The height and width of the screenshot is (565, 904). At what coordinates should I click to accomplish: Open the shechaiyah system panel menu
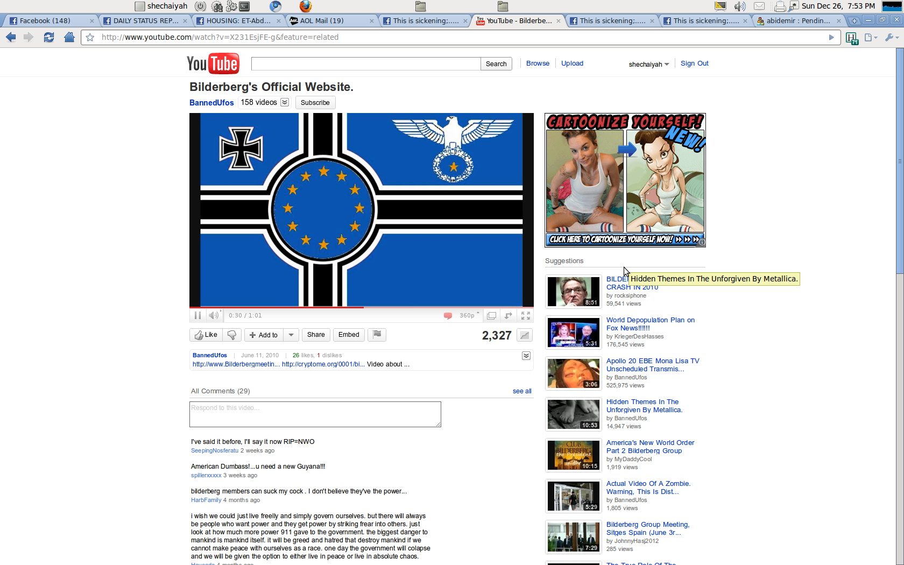pyautogui.click(x=161, y=6)
